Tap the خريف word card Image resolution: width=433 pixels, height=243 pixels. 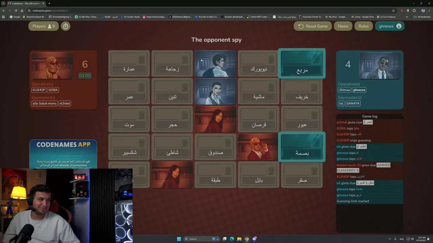click(x=302, y=91)
